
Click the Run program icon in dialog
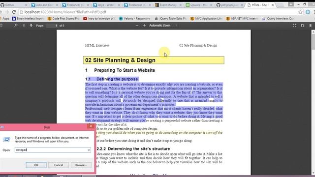click(x=6, y=139)
